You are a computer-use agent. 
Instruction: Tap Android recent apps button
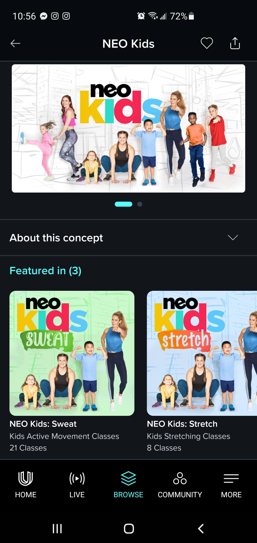pos(57,529)
